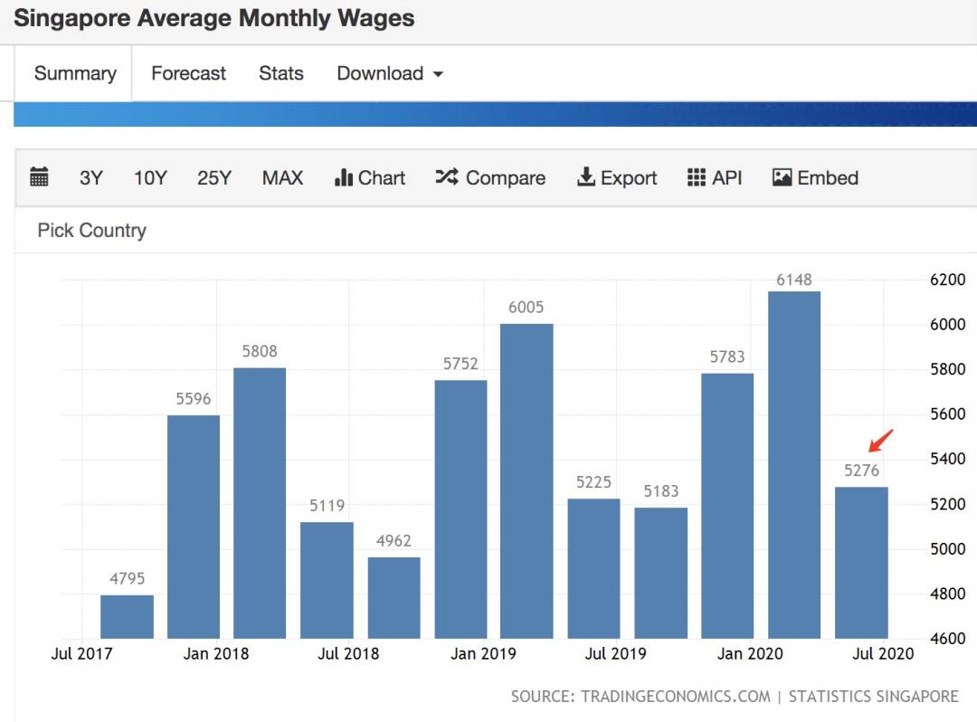
Task: Go to the Stats tab
Action: [x=280, y=73]
